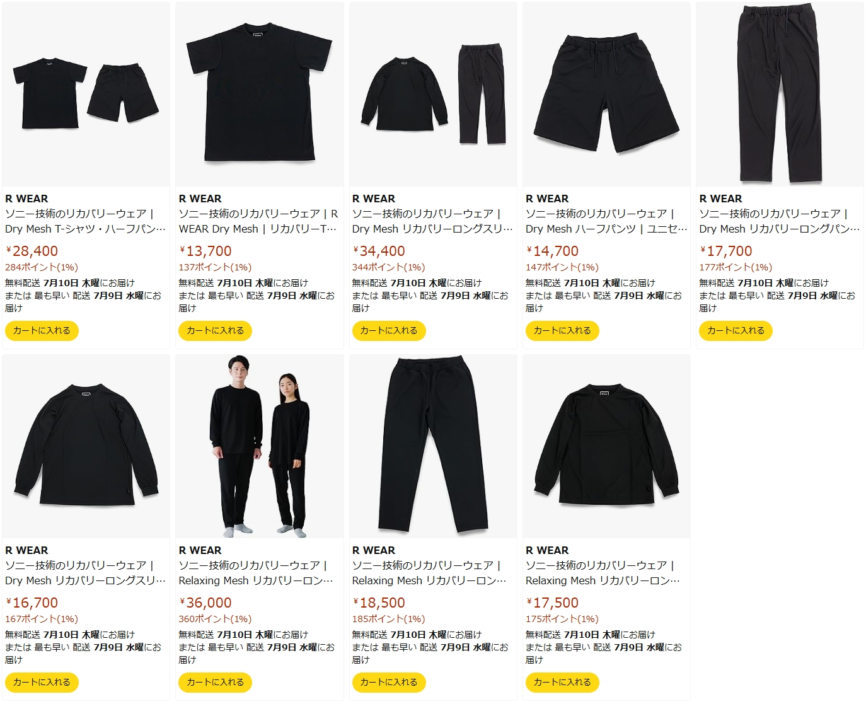Add the ¥17,500 Relaxing Mesh top to cart
866x704 pixels.
click(x=562, y=682)
